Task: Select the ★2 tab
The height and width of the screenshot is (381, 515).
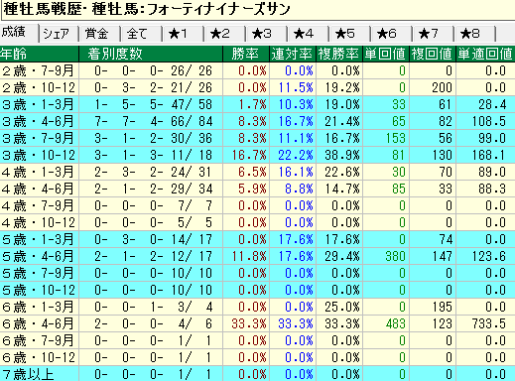Action: point(224,34)
